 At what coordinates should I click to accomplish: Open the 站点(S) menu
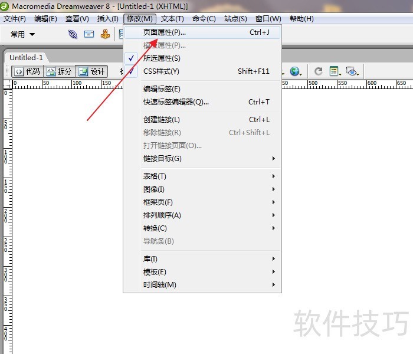pyautogui.click(x=235, y=19)
